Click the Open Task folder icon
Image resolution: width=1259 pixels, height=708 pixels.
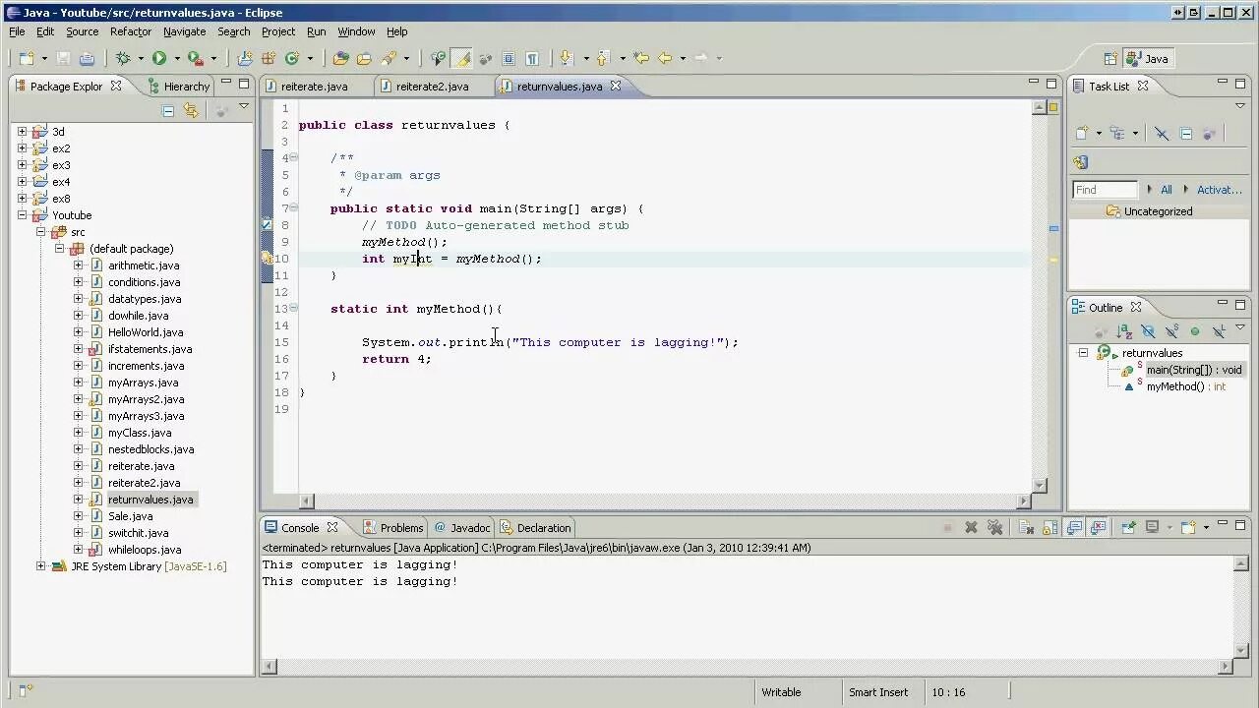coord(364,59)
